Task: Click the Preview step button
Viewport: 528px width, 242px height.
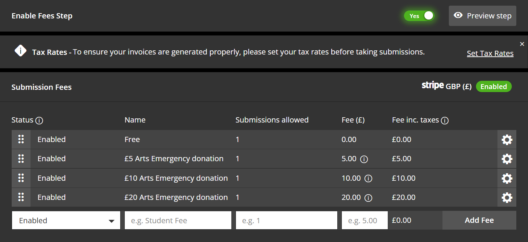Action: click(x=482, y=16)
